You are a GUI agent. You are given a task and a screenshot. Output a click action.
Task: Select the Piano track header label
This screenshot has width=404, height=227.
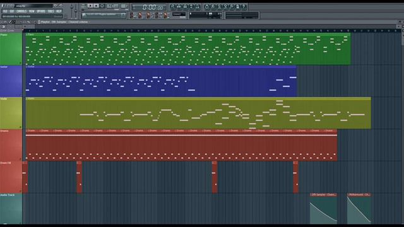(4, 35)
